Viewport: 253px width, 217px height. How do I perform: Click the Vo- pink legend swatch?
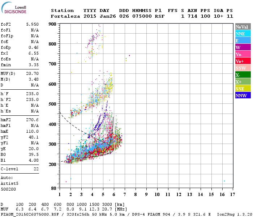click(243, 54)
